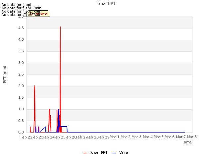Click the 'No data for f_ppt' message
The height and width of the screenshot is (159, 212).
pyautogui.click(x=17, y=5)
